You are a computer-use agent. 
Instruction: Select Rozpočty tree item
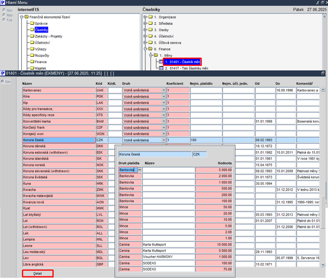(x=42, y=56)
